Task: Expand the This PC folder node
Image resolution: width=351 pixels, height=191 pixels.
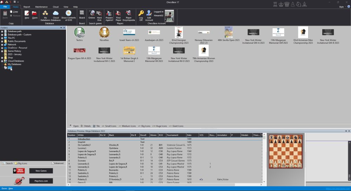Action: [2, 38]
